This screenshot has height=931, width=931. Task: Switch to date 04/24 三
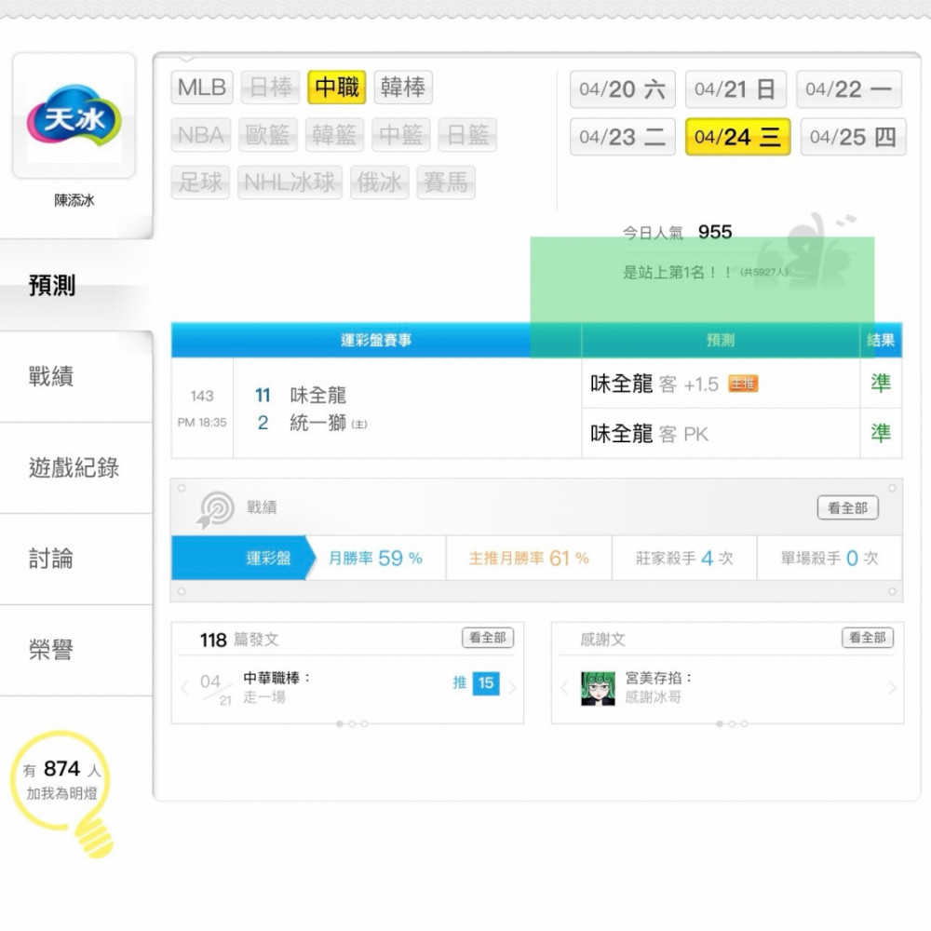737,137
